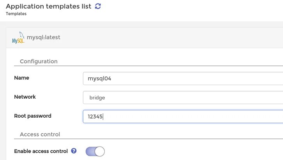283x160 pixels.
Task: Click into the Root password field
Action: coord(183,116)
